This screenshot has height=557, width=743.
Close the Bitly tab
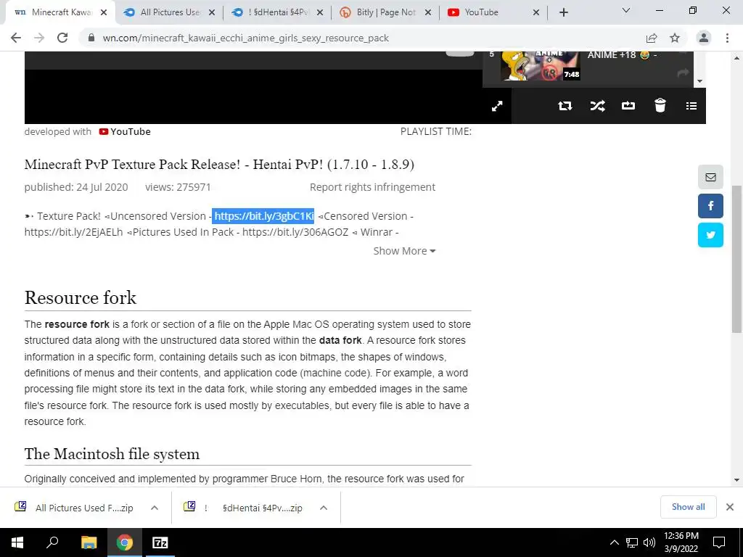pos(428,13)
